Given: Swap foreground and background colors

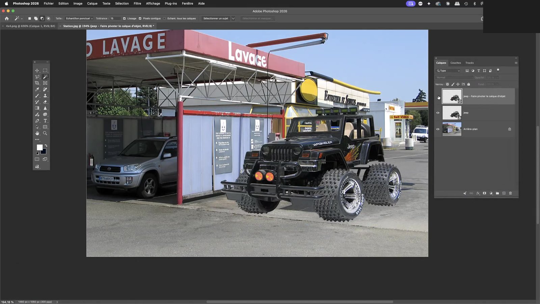Looking at the screenshot, I should (46, 146).
